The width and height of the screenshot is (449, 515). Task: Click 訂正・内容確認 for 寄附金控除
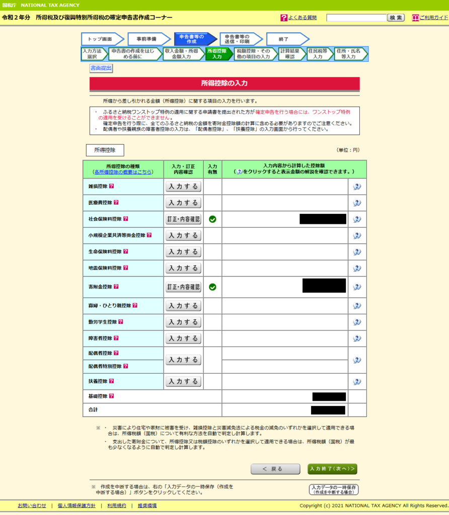tap(183, 287)
